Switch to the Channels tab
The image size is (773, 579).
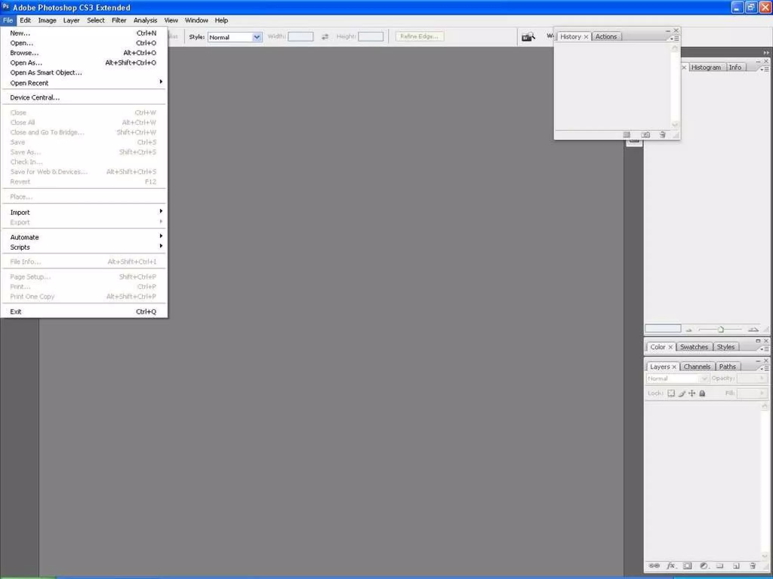[697, 366]
